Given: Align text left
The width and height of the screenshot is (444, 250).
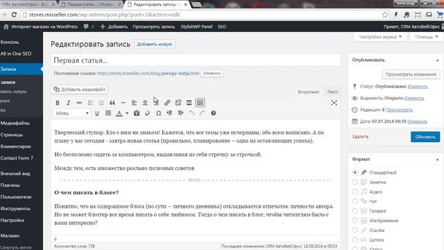Looking at the screenshot, I should tap(134, 103).
